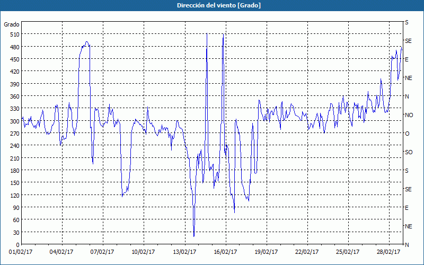Select the 180 value on the y-axis

[x=14, y=171]
